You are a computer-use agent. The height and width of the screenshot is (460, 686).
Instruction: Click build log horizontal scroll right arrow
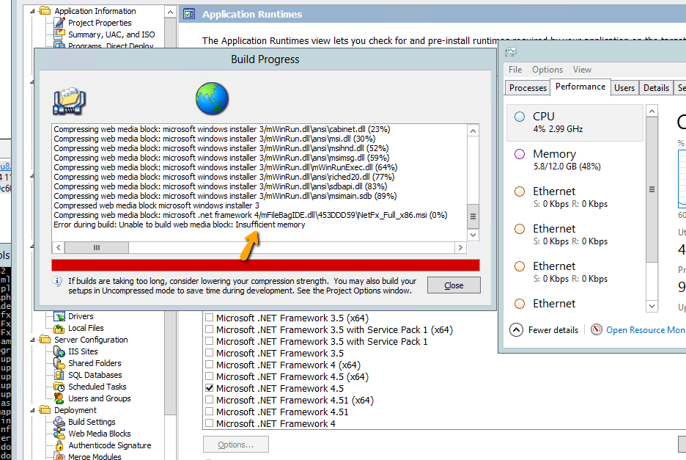[x=460, y=247]
